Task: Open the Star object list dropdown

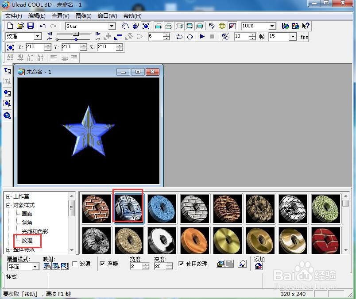Action: 112,26
